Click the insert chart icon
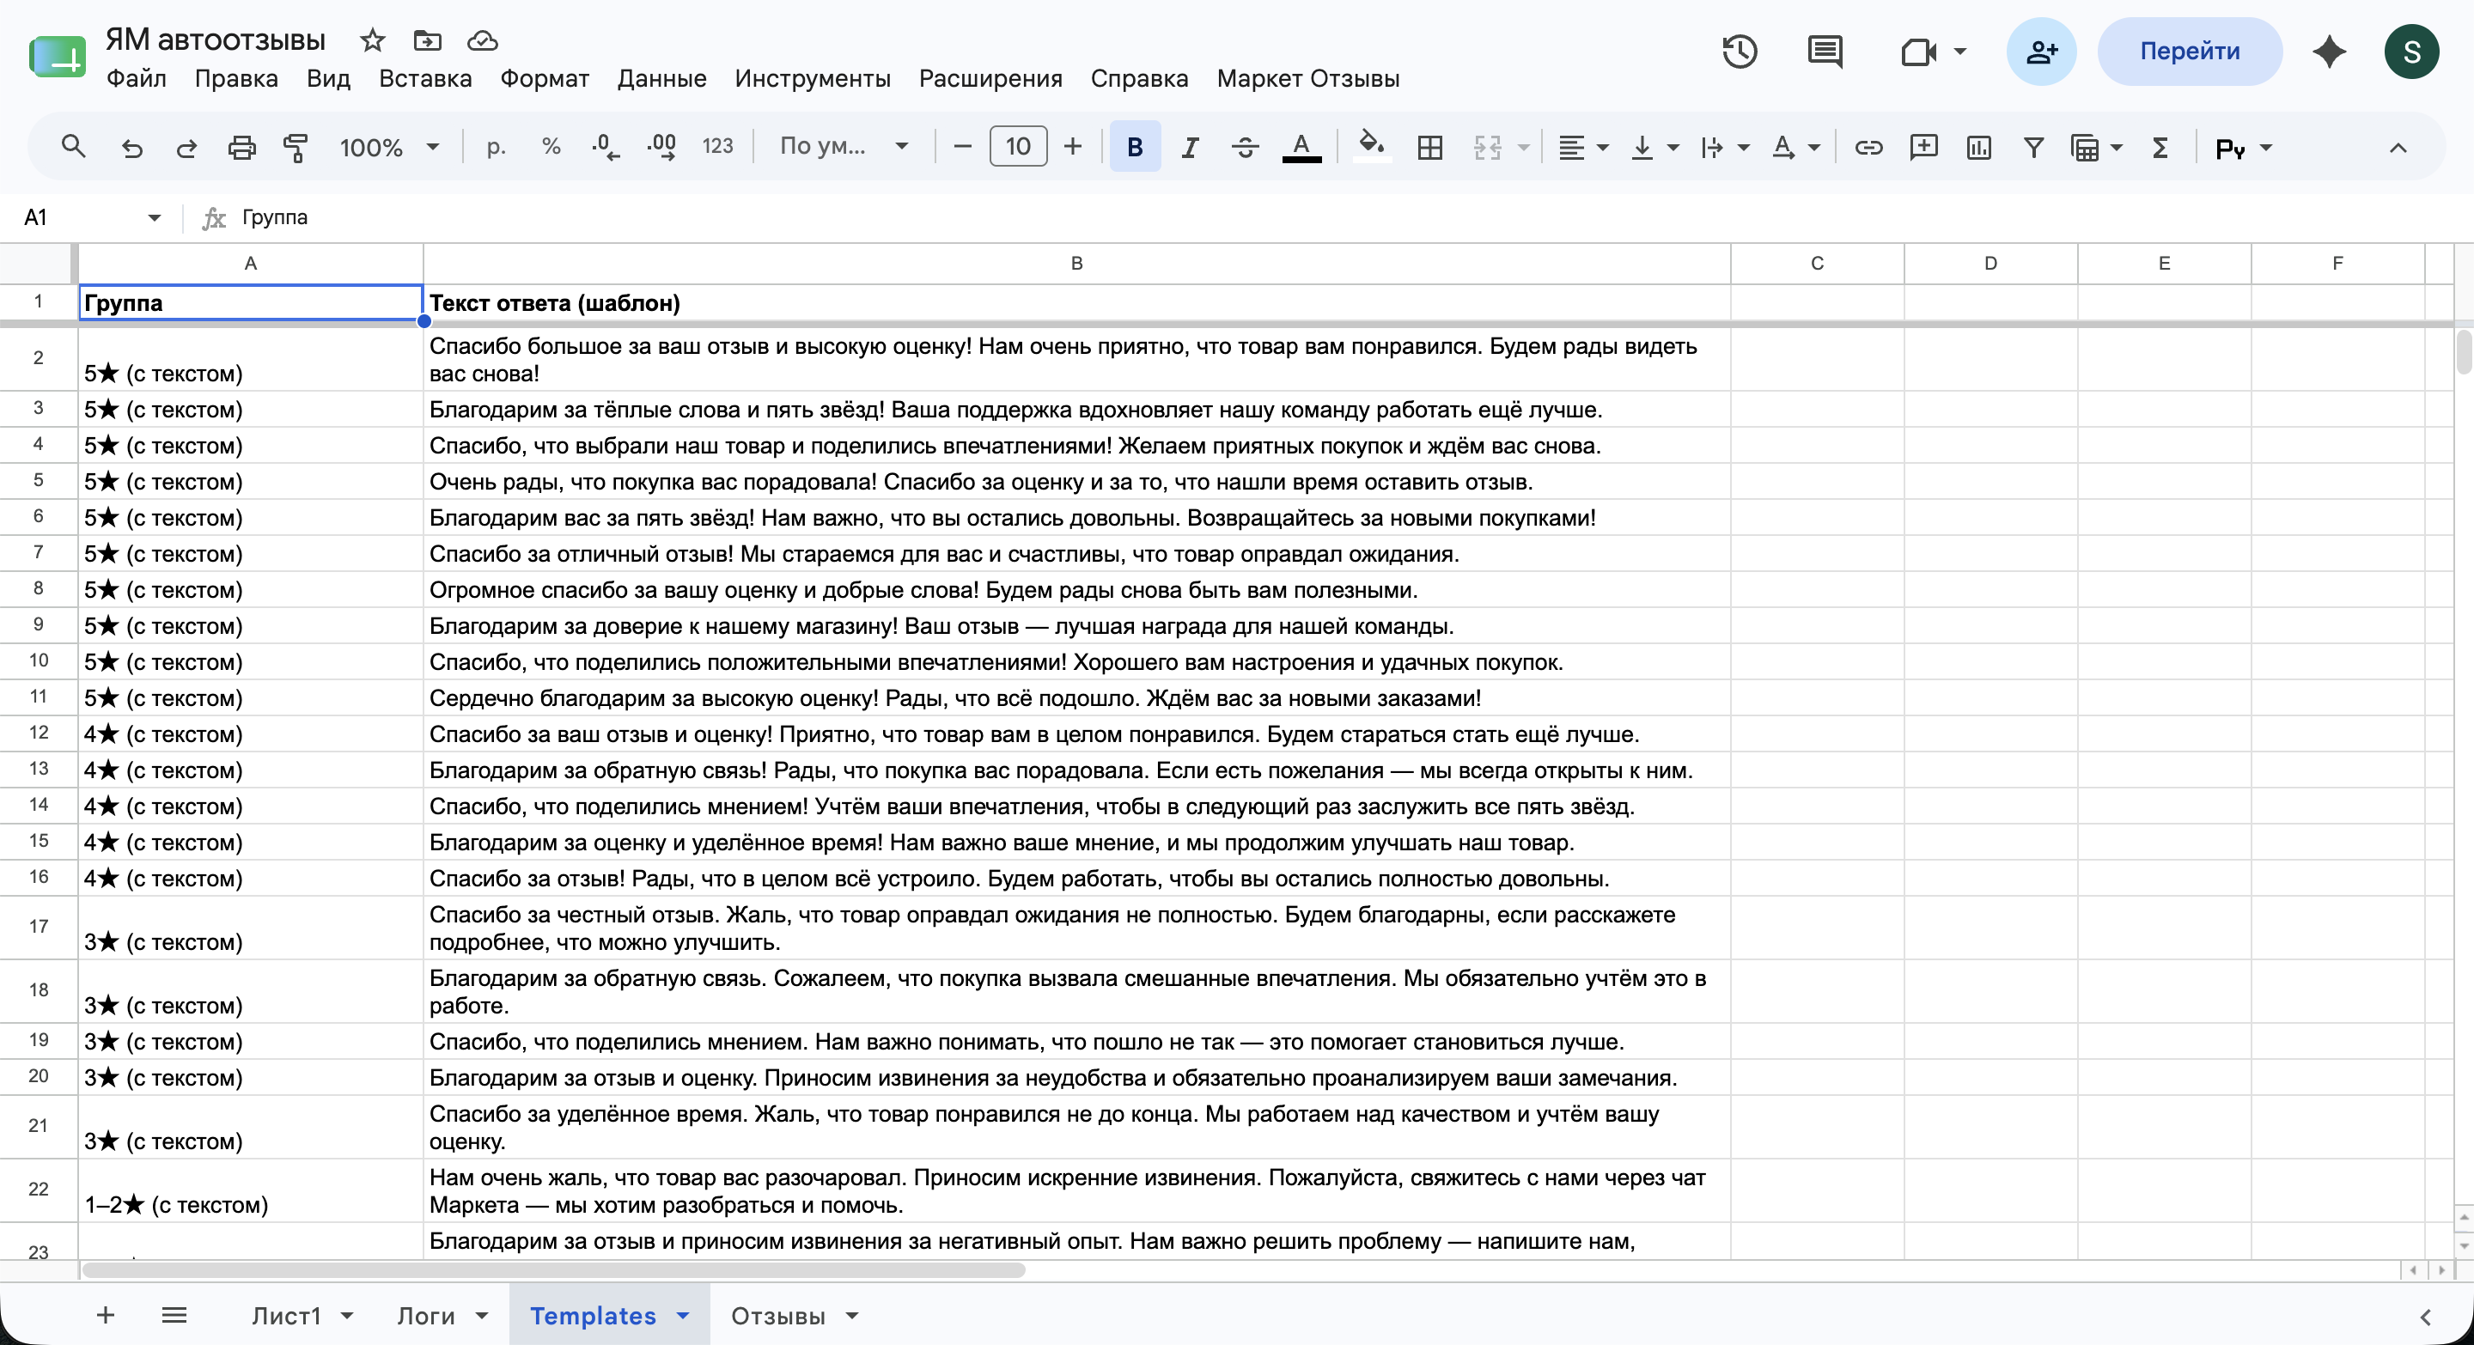This screenshot has width=2474, height=1345. pos(1978,147)
